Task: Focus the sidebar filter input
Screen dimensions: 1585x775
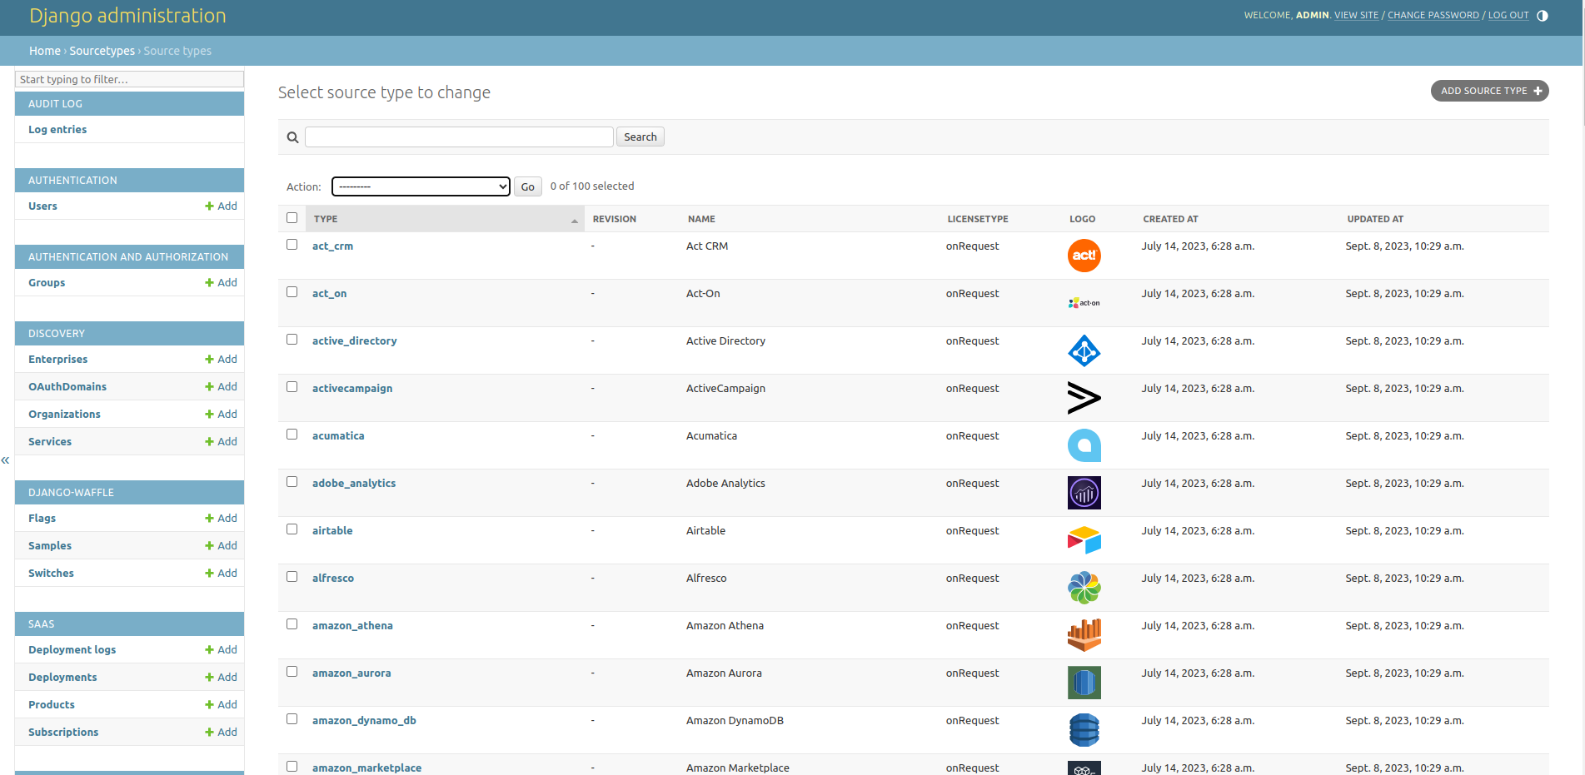Action: [129, 79]
